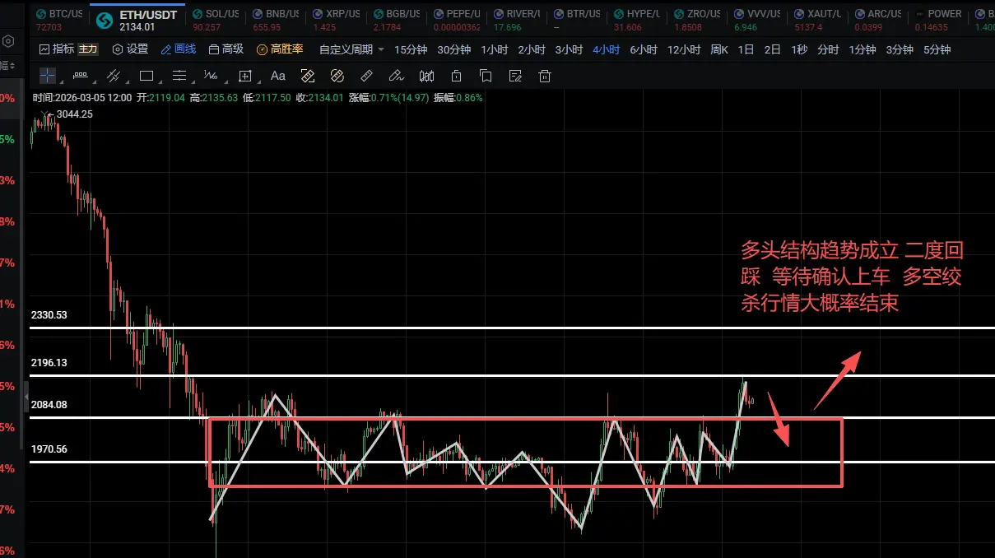The width and height of the screenshot is (995, 558).
Task: Open the 设置 chart settings
Action: point(130,49)
